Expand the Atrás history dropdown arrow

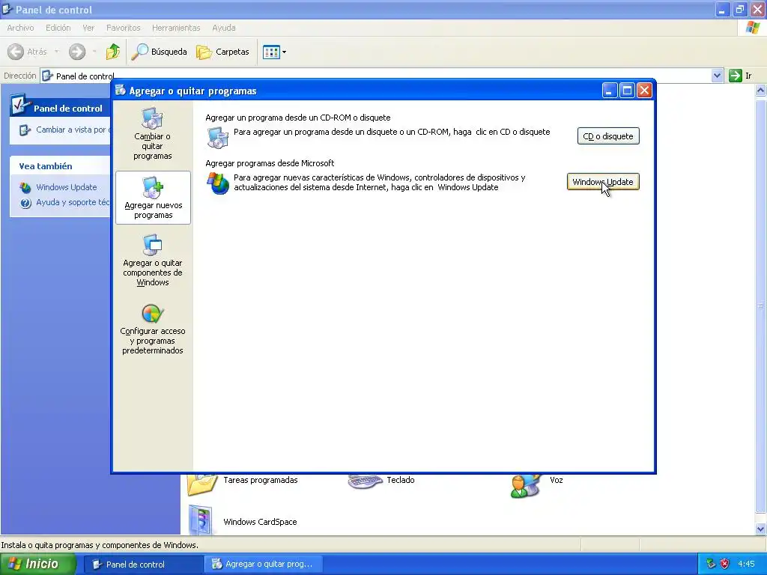point(56,52)
